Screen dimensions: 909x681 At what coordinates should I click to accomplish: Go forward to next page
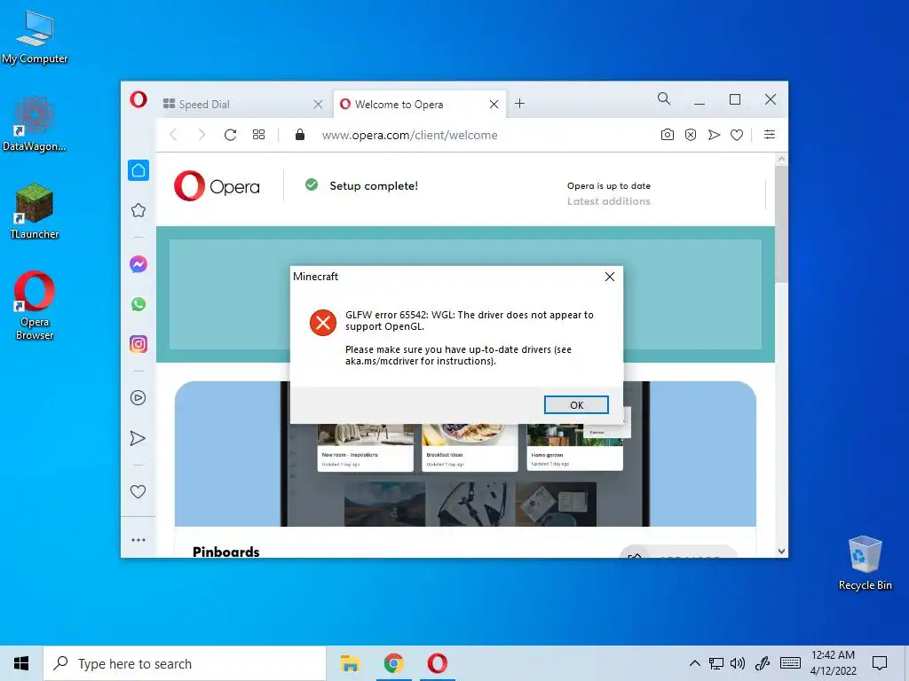202,135
